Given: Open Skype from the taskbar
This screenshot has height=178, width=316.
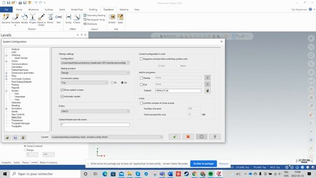Looking at the screenshot, I should (138, 174).
